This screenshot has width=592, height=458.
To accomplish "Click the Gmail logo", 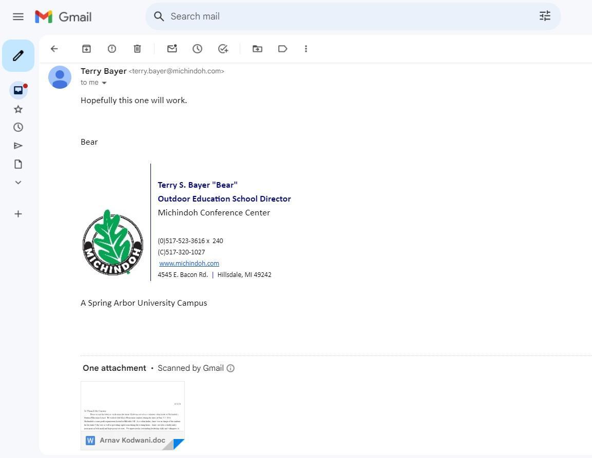I will [x=63, y=16].
